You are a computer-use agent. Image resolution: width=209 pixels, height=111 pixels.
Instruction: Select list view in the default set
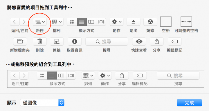(52, 75)
